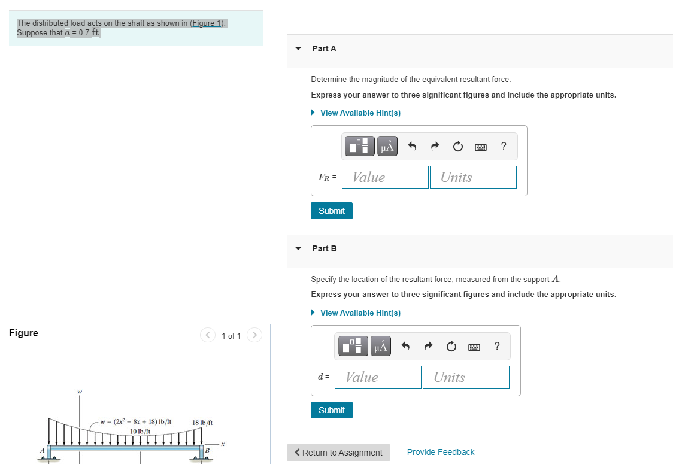
Task: Collapse the Part B section
Action: (298, 248)
